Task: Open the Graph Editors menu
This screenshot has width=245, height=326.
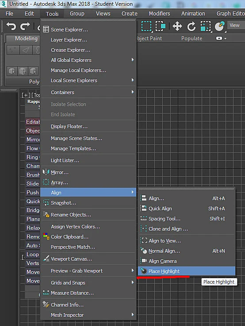Action: [231, 14]
